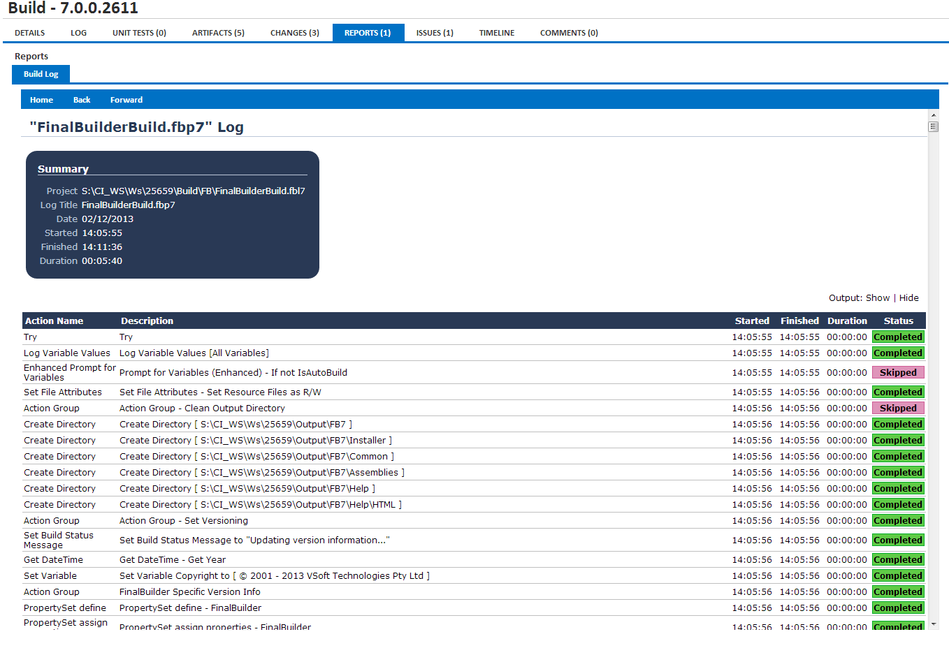Open the LOG tab
This screenshot has height=655, width=949.
[x=78, y=32]
